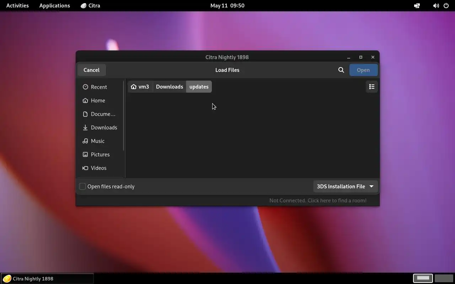Maximize the Citra Nightly 1898 window
Viewport: 455px width, 284px height.
[361, 57]
